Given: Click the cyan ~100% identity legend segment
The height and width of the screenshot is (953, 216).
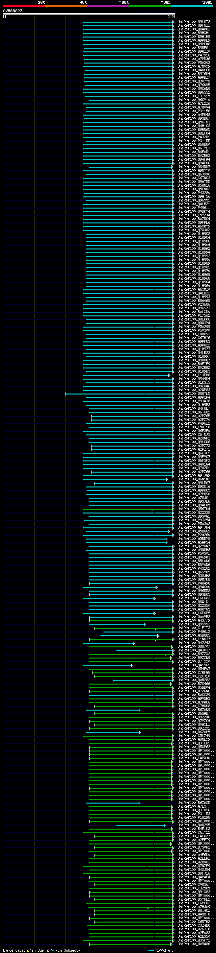Looking at the screenshot, I should tap(192, 6).
